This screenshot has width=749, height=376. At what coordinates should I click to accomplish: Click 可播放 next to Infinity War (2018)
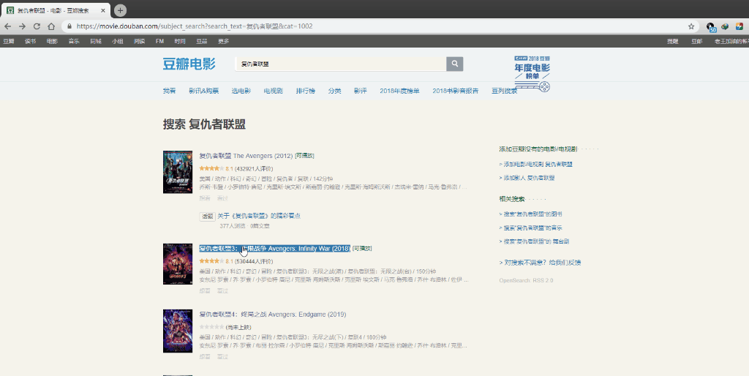coord(362,249)
